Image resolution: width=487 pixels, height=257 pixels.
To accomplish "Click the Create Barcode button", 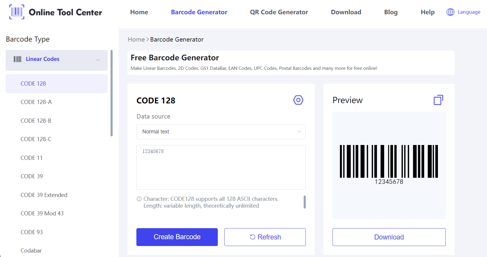I will coord(177,237).
